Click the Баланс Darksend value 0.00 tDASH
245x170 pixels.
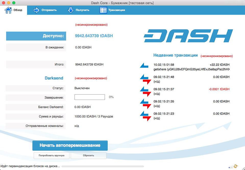coord(82,107)
